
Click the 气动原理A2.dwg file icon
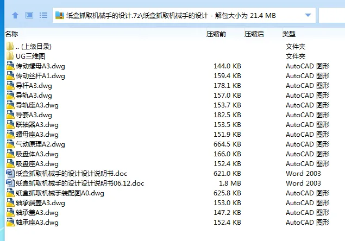pyautogui.click(x=10, y=144)
